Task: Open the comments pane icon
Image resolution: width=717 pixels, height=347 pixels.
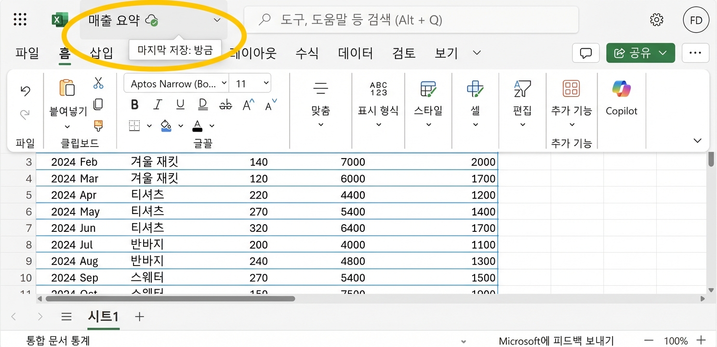Action: (585, 53)
